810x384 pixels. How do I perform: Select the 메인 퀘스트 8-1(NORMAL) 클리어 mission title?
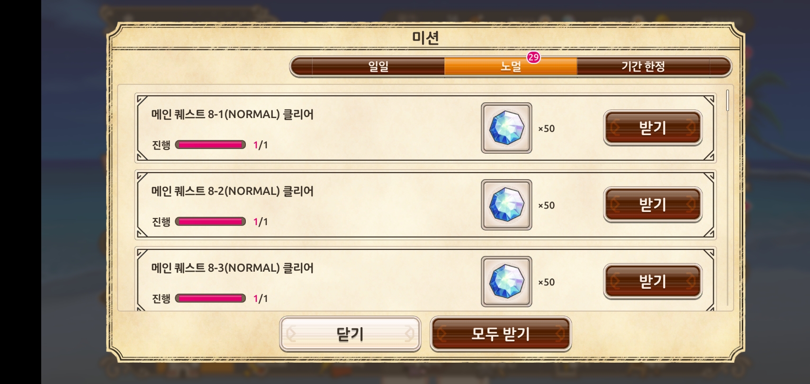coord(232,114)
